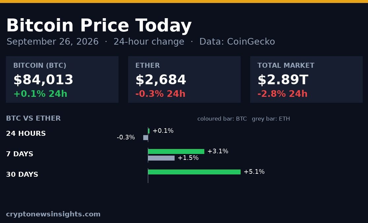
Task: Select the 30 DAYS row label
Action: point(22,174)
